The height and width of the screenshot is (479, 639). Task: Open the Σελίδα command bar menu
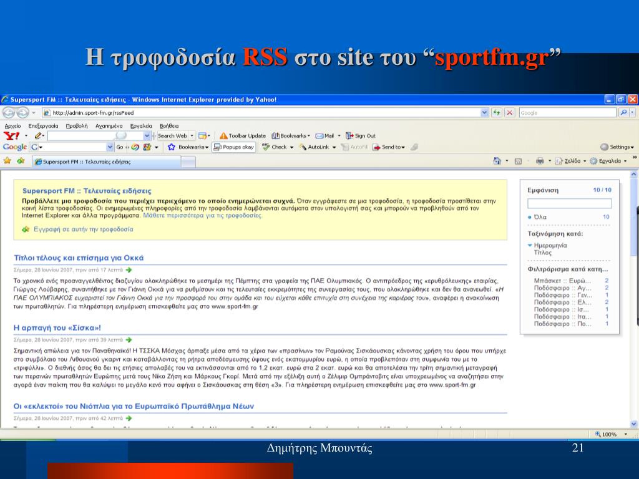[570, 161]
